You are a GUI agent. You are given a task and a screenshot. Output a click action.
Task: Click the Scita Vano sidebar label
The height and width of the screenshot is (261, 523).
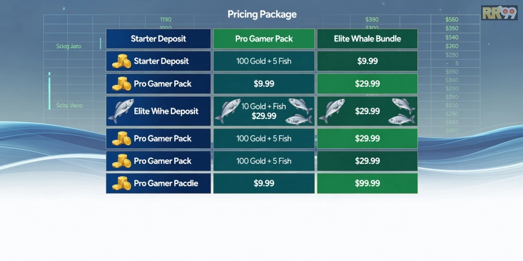(x=70, y=105)
